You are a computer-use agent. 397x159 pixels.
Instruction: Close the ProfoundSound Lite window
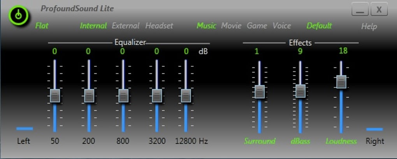(379, 9)
